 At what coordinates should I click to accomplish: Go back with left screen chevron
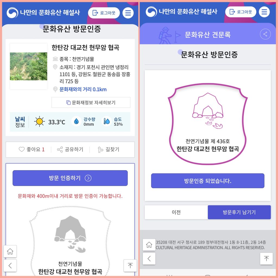pos(10,266)
